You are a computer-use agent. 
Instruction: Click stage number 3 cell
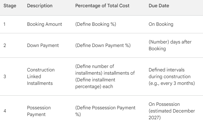tap(5, 77)
